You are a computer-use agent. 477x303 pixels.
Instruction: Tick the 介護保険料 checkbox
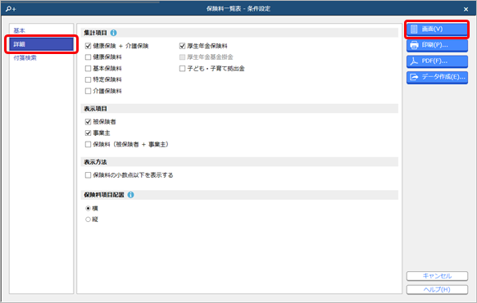[x=88, y=91]
